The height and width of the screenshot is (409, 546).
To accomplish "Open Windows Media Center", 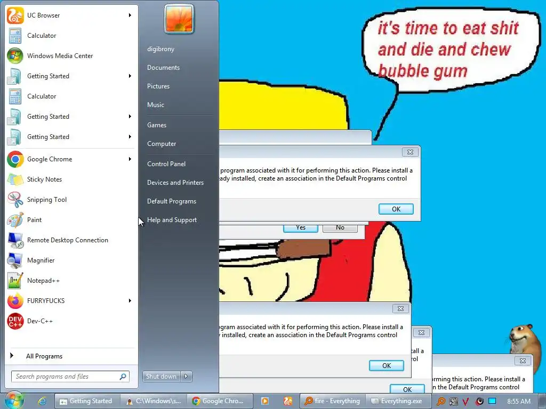I will (71, 55).
